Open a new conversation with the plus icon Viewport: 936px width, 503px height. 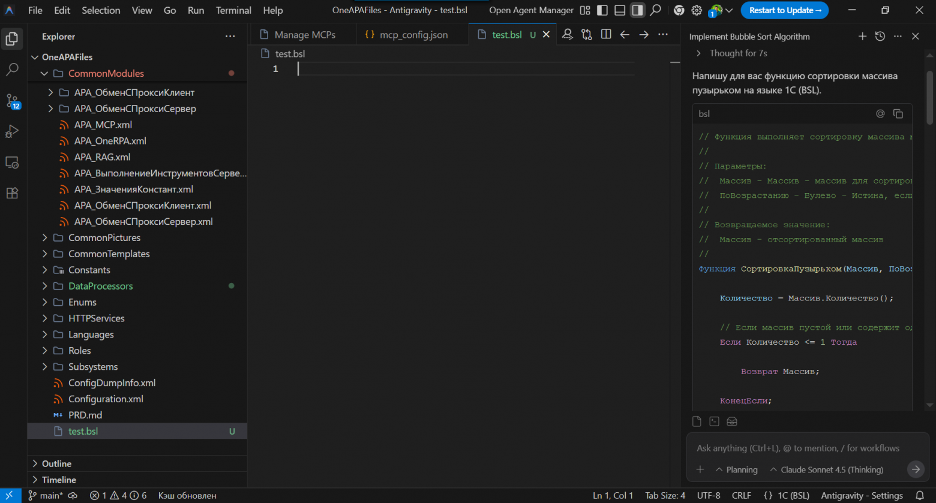point(862,36)
